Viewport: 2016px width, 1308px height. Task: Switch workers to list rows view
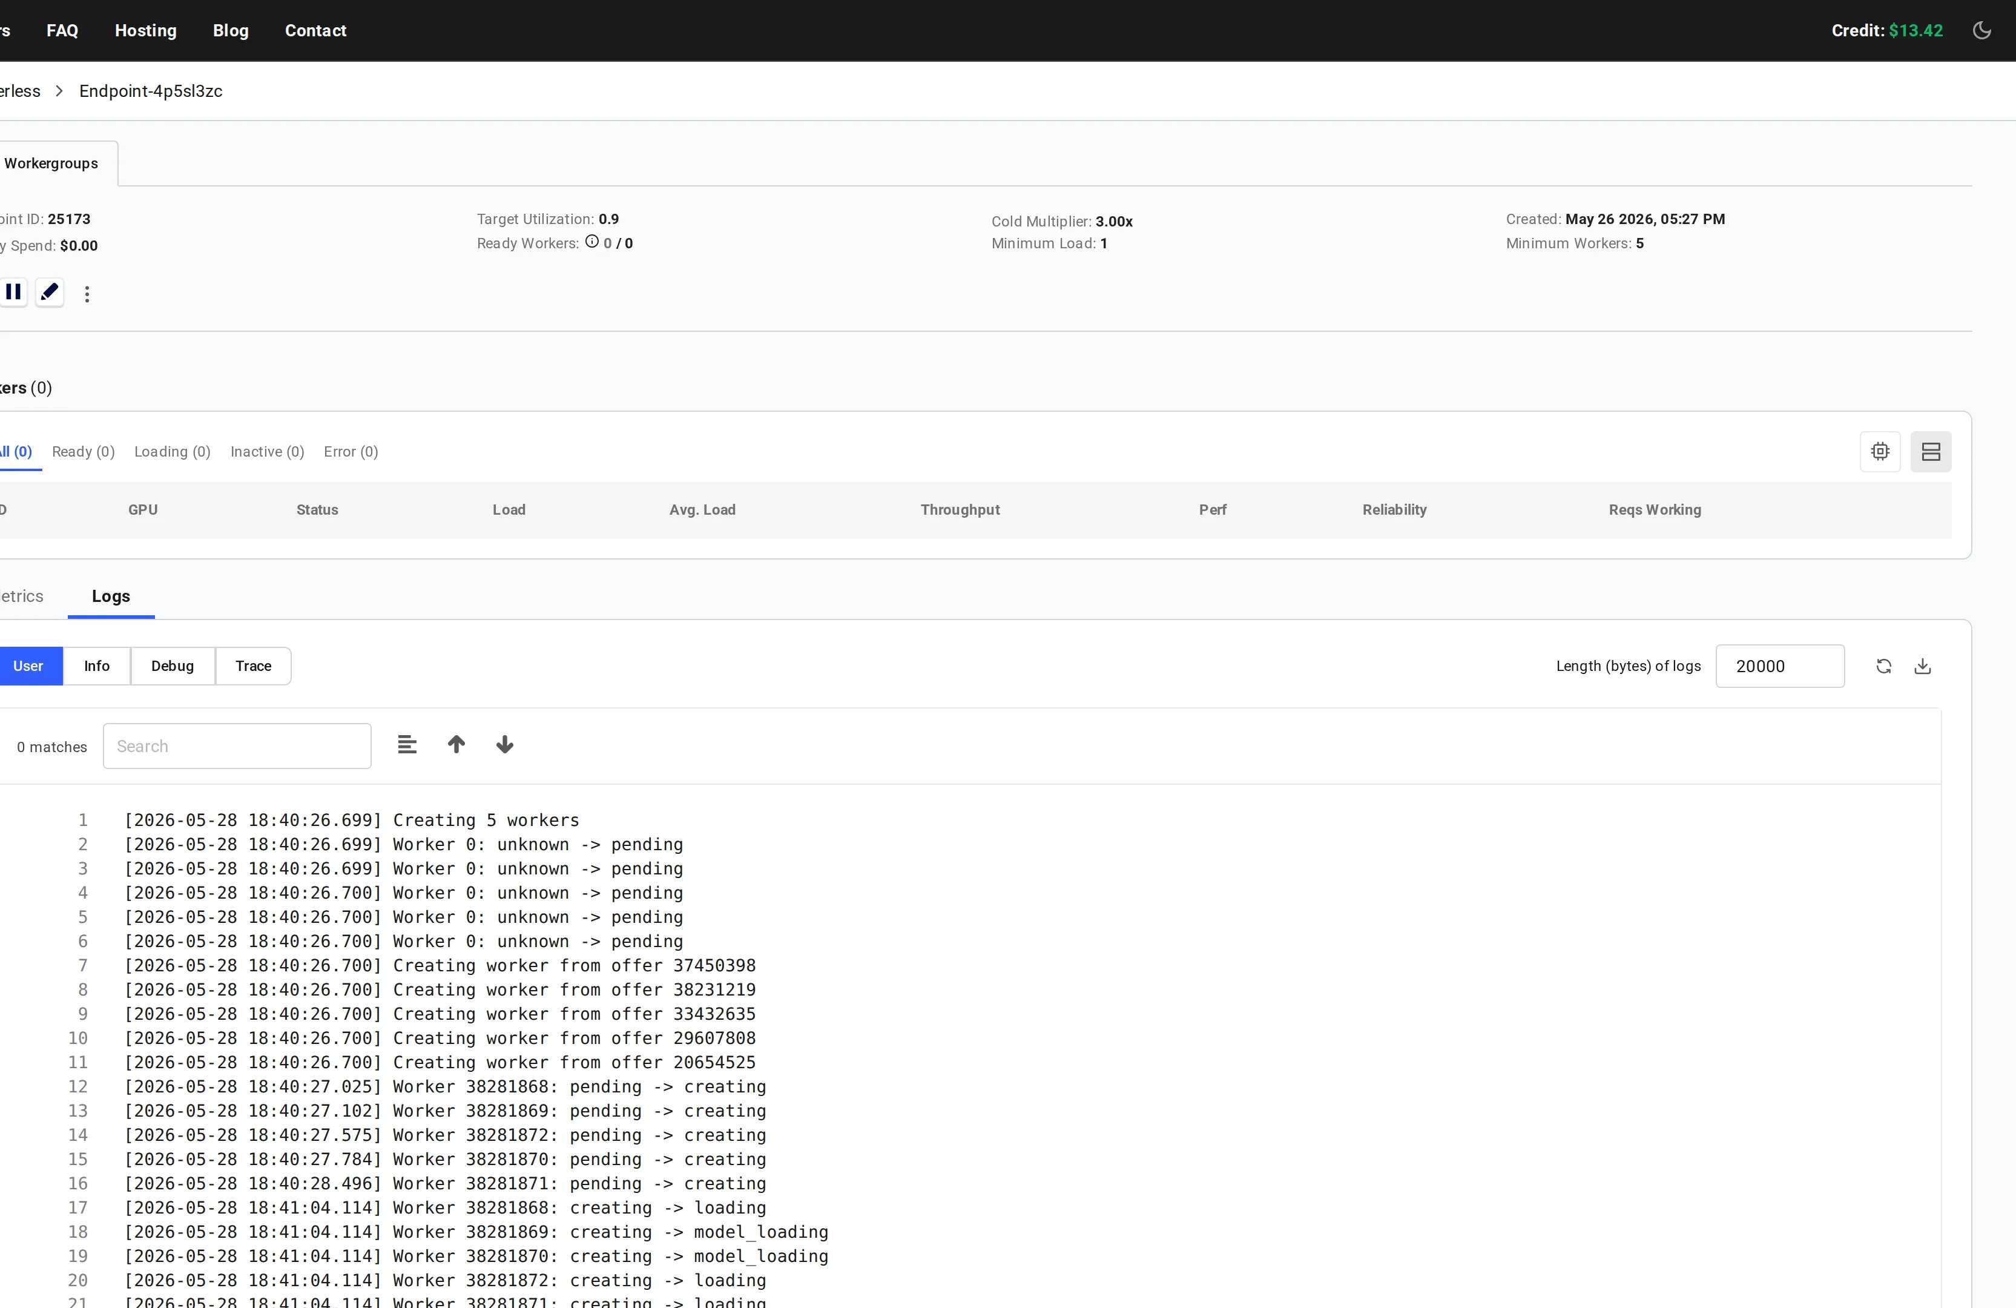coord(1931,452)
